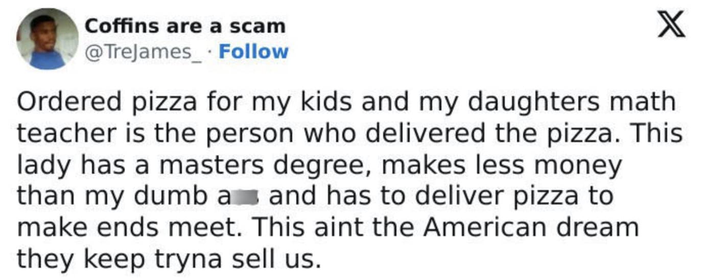Click the last line "they keep tryna sell us."

click(x=169, y=259)
